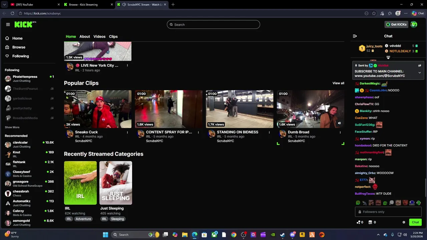Click the Kicks points icon in chat
Screen dimensions: 427x240
pyautogui.click(x=360, y=222)
